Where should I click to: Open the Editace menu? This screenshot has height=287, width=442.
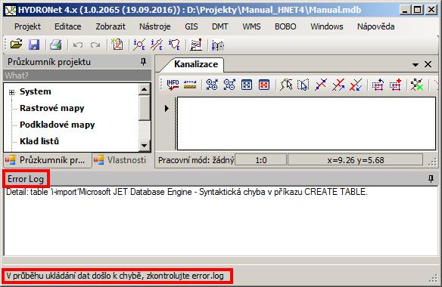[x=68, y=26]
